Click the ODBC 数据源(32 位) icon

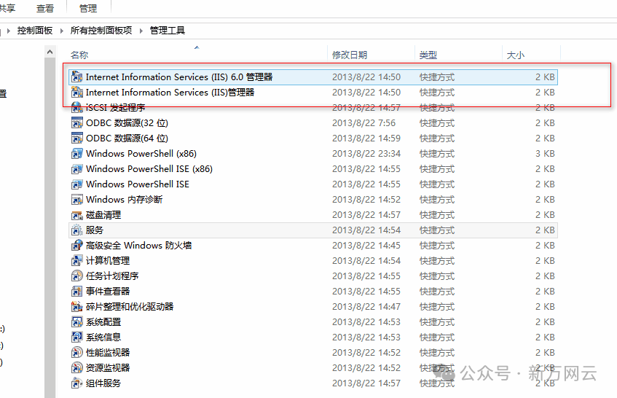pos(76,122)
